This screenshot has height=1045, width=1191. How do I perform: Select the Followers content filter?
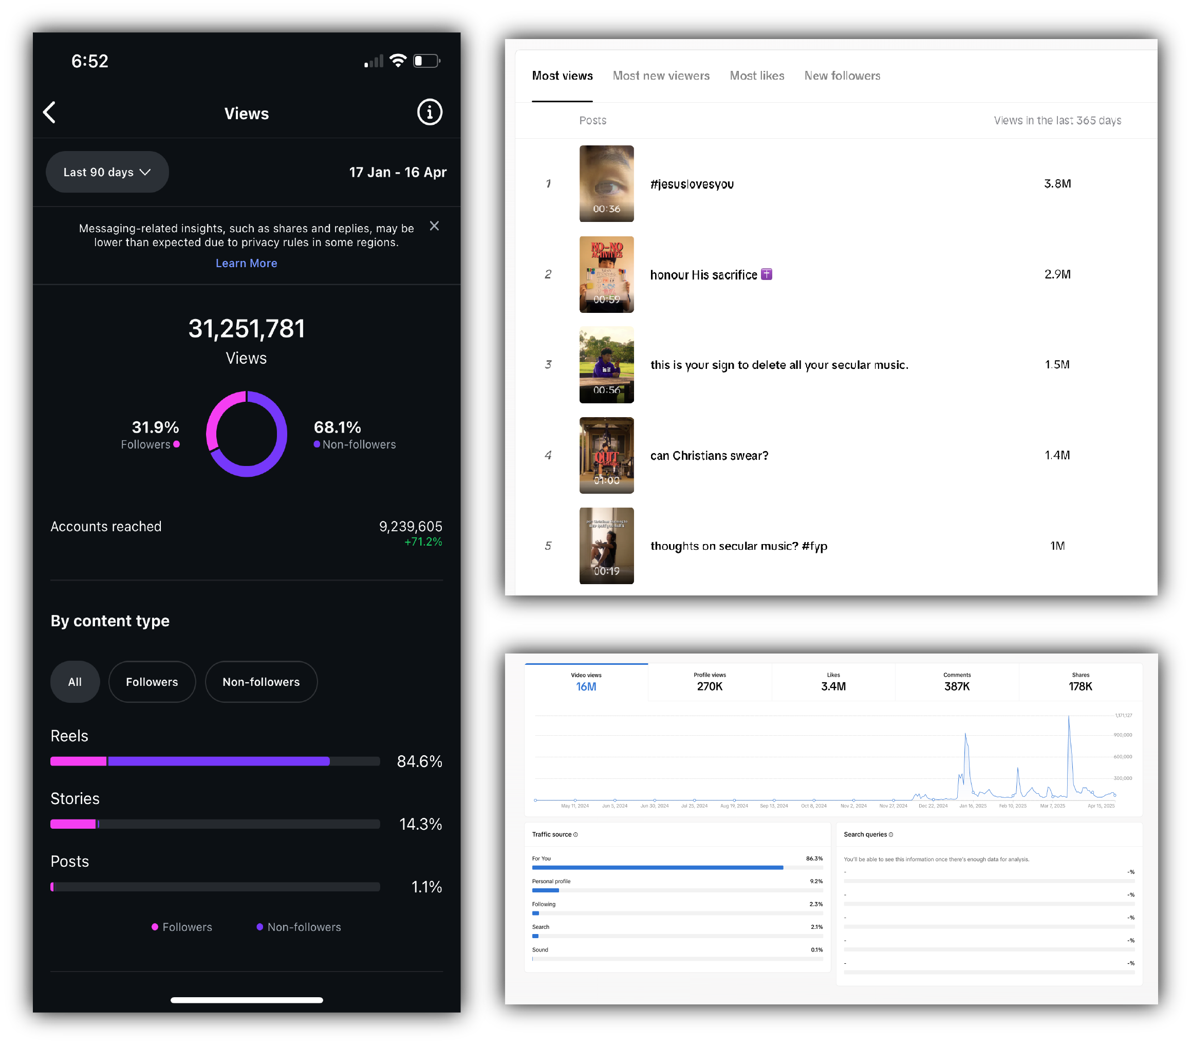152,682
